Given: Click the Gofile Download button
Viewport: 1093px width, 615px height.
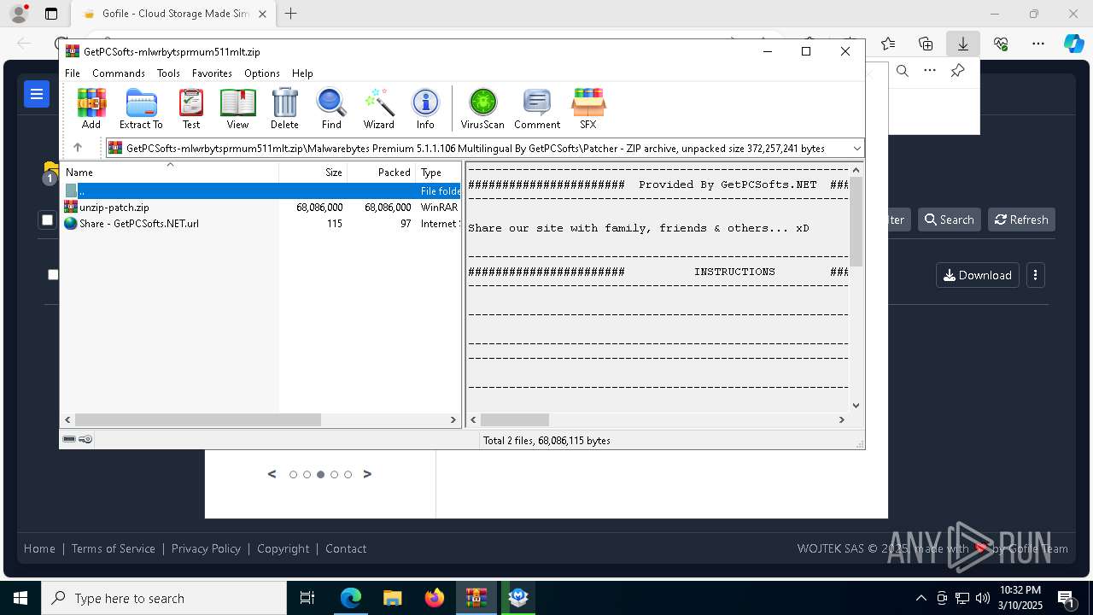Looking at the screenshot, I should [978, 275].
